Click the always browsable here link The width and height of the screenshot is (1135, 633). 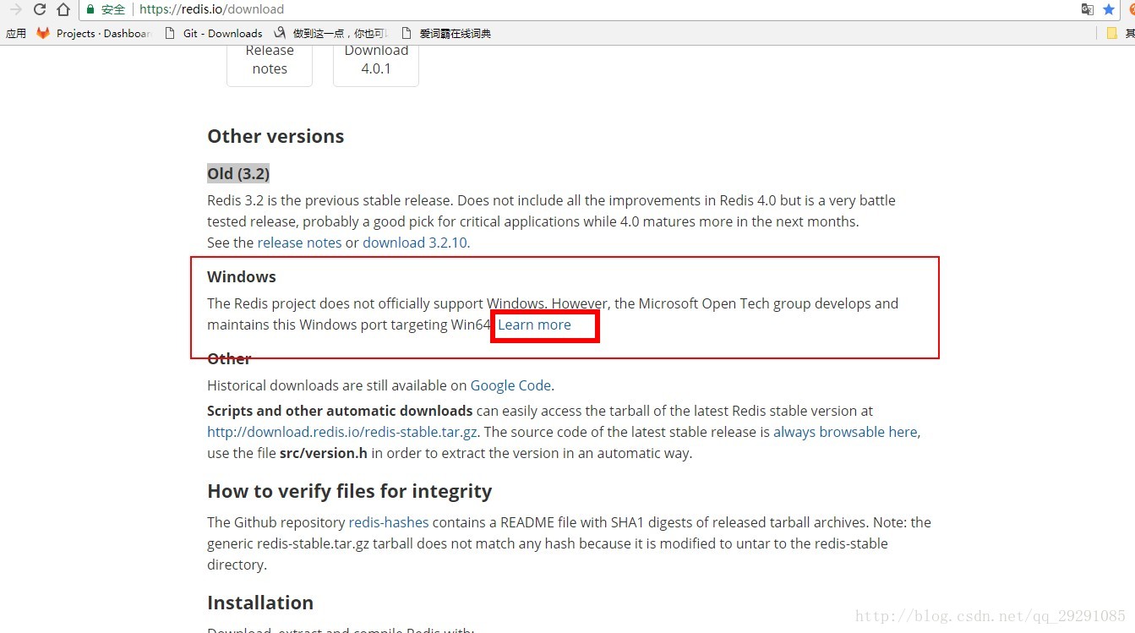(845, 432)
